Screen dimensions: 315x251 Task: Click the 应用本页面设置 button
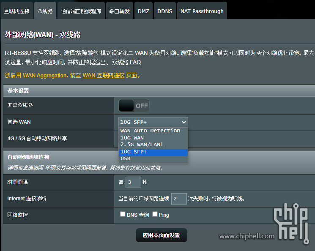point(162,235)
